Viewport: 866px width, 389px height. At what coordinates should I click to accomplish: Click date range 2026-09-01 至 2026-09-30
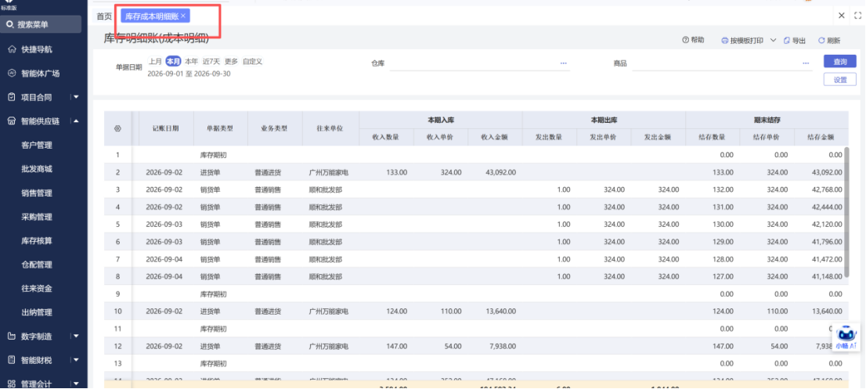189,74
